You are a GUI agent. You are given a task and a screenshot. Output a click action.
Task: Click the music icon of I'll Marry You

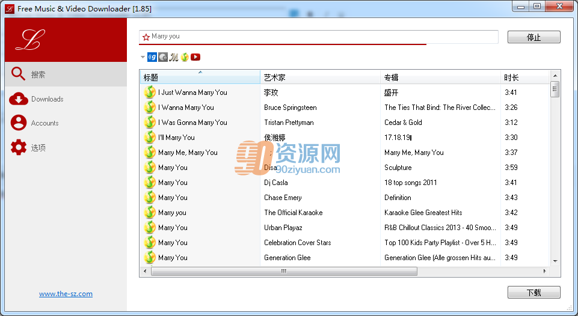coord(149,138)
